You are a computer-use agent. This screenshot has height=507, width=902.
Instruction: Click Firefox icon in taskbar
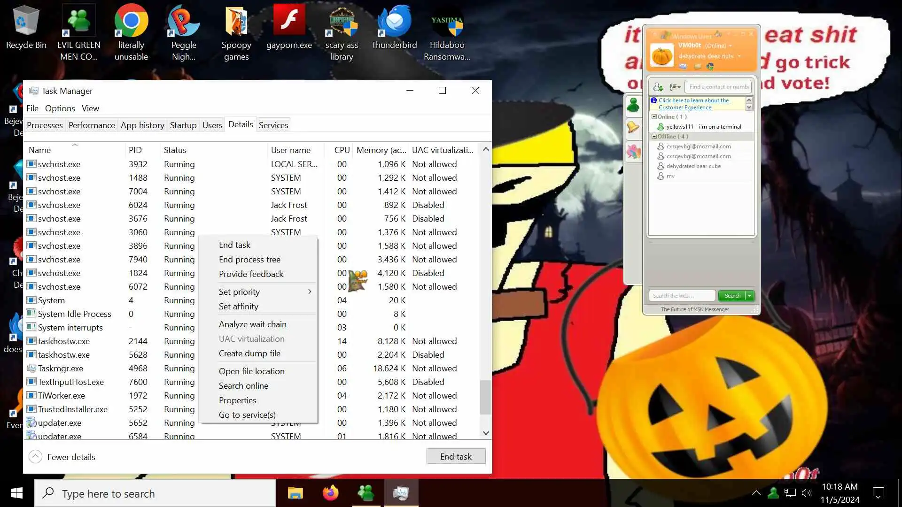point(330,493)
